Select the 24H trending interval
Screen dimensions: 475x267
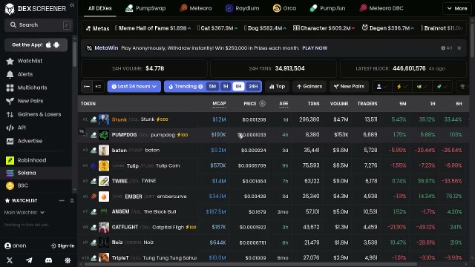pos(253,87)
